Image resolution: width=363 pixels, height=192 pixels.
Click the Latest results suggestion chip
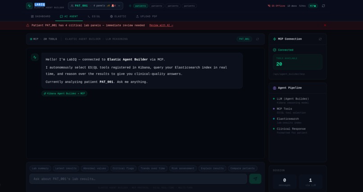point(66,169)
